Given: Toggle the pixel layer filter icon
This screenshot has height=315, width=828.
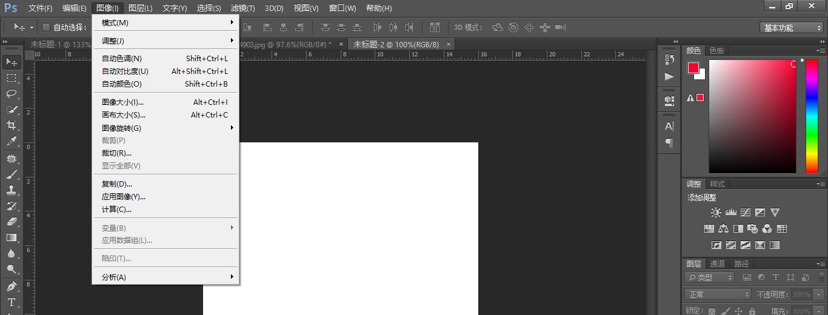Looking at the screenshot, I should tap(747, 277).
